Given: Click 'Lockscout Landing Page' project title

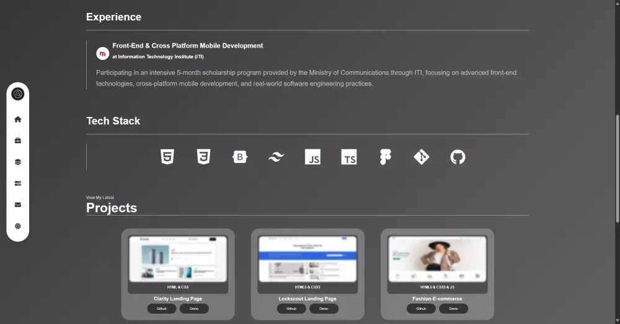Looking at the screenshot, I should [308, 299].
